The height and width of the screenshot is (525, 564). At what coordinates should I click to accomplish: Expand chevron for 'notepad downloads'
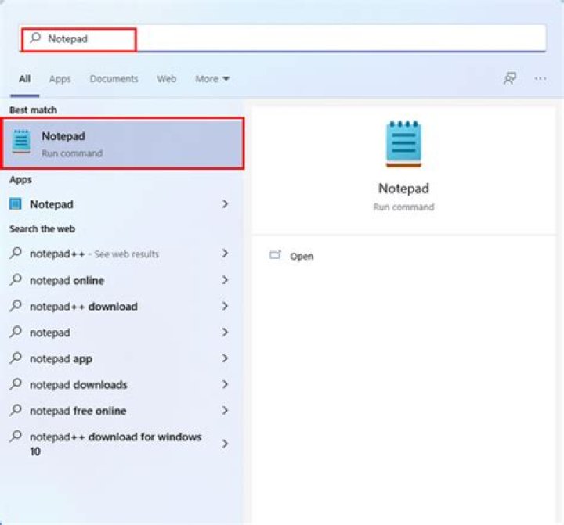point(225,384)
